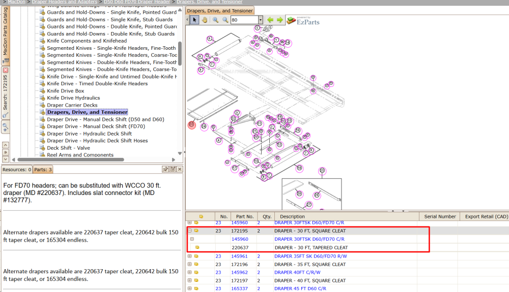This screenshot has height=292, width=509.
Task: Open Knife Drive Box tree item
Action: pyautogui.click(x=65, y=91)
